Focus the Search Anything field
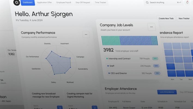 164,2
